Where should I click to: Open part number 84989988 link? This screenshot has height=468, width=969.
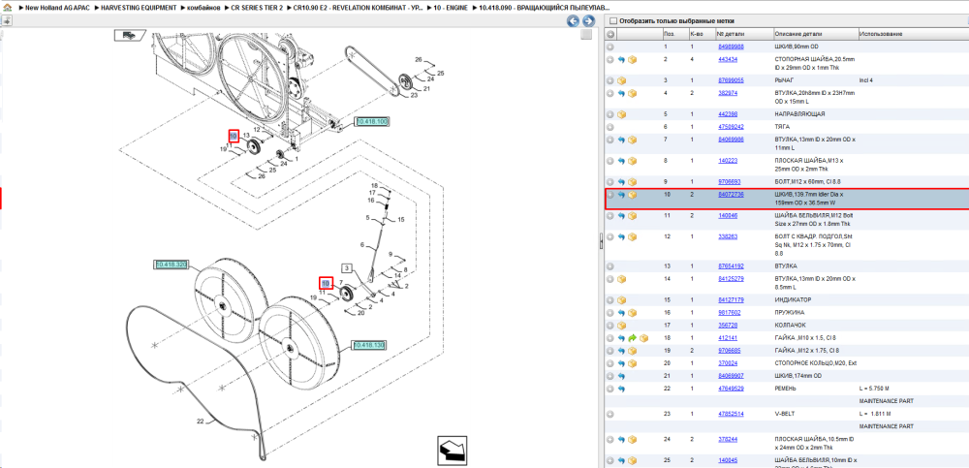pos(731,47)
